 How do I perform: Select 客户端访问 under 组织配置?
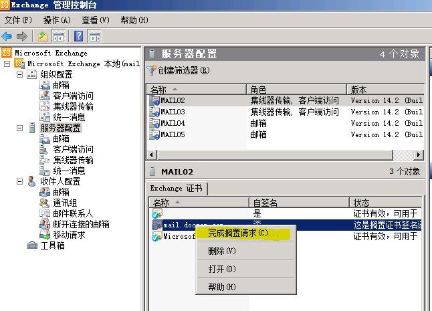pos(74,96)
